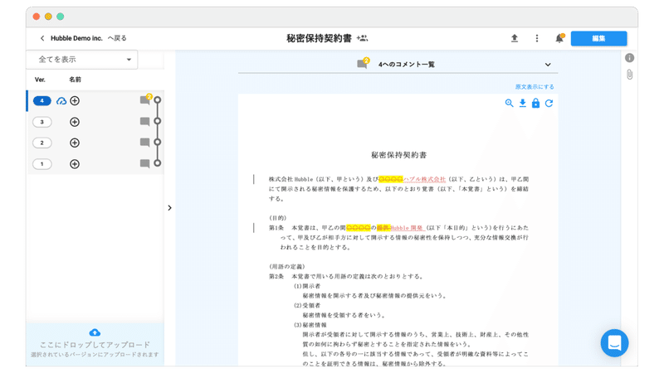Viewport: 664px width, 373px height.
Task: Click the plus icon on version 3
Action: coord(75,122)
